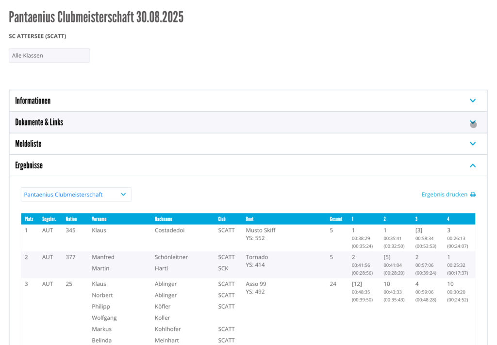This screenshot has height=345, width=497.
Task: Click the Vorname column header
Action: click(99, 219)
